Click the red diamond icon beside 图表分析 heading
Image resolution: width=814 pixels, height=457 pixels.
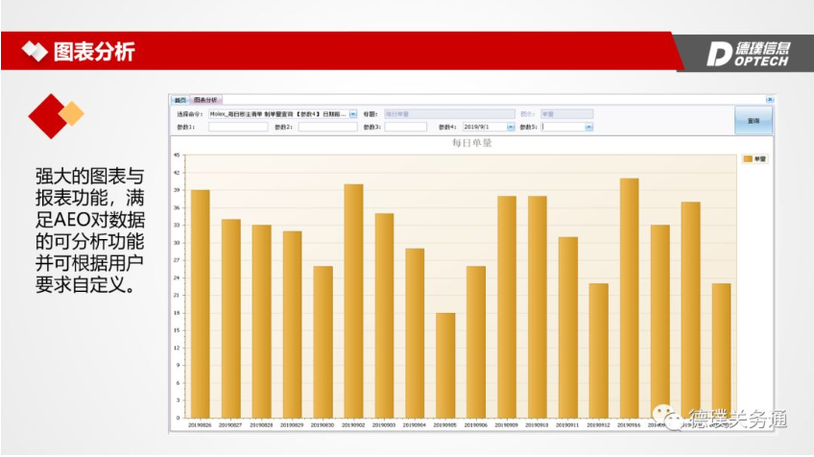tap(35, 51)
